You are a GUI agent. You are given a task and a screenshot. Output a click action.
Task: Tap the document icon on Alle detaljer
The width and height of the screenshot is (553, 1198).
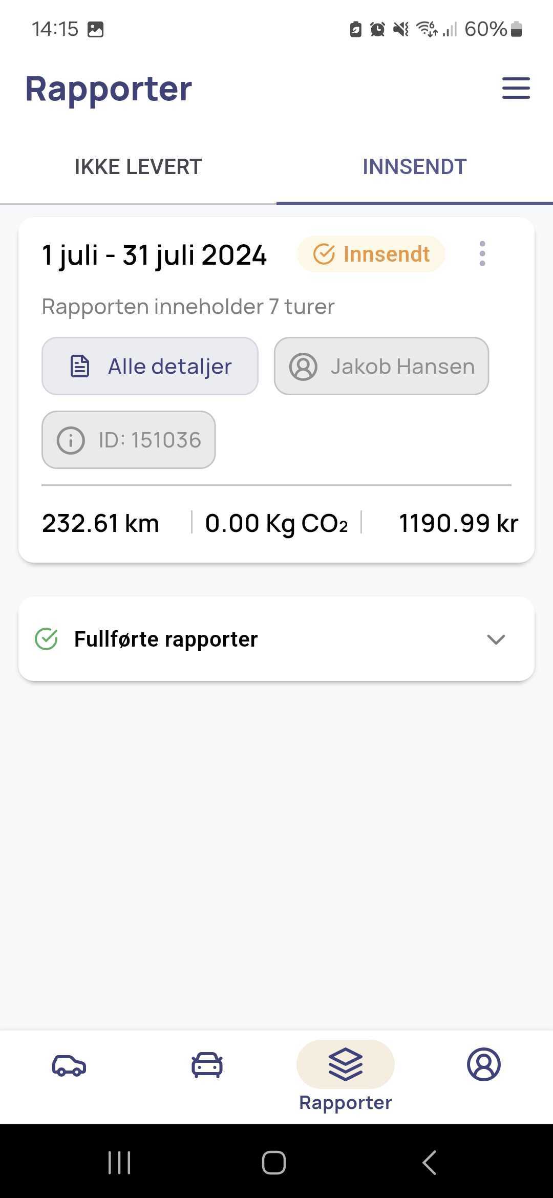[x=80, y=366]
